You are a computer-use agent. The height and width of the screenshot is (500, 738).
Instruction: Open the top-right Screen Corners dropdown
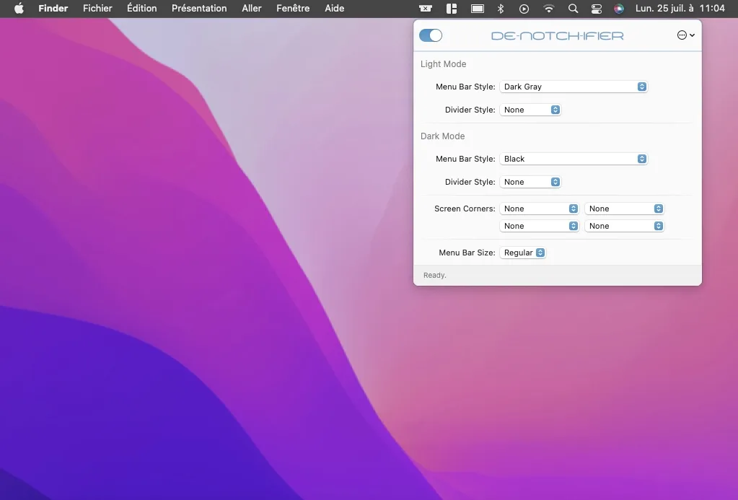(x=624, y=209)
